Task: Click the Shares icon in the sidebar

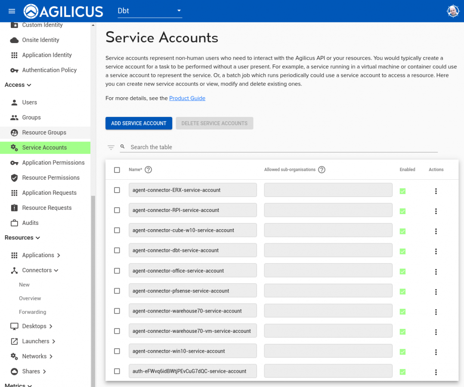Action: [13, 371]
